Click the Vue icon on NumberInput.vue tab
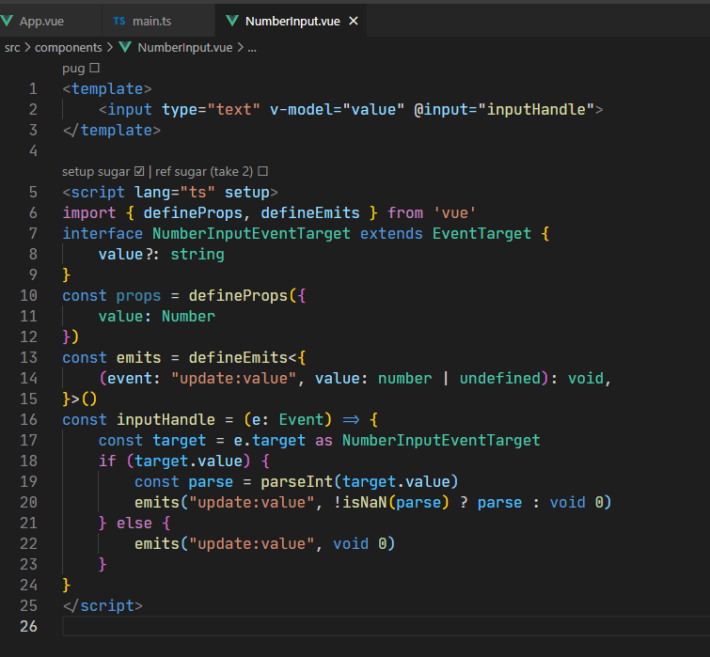 232,21
